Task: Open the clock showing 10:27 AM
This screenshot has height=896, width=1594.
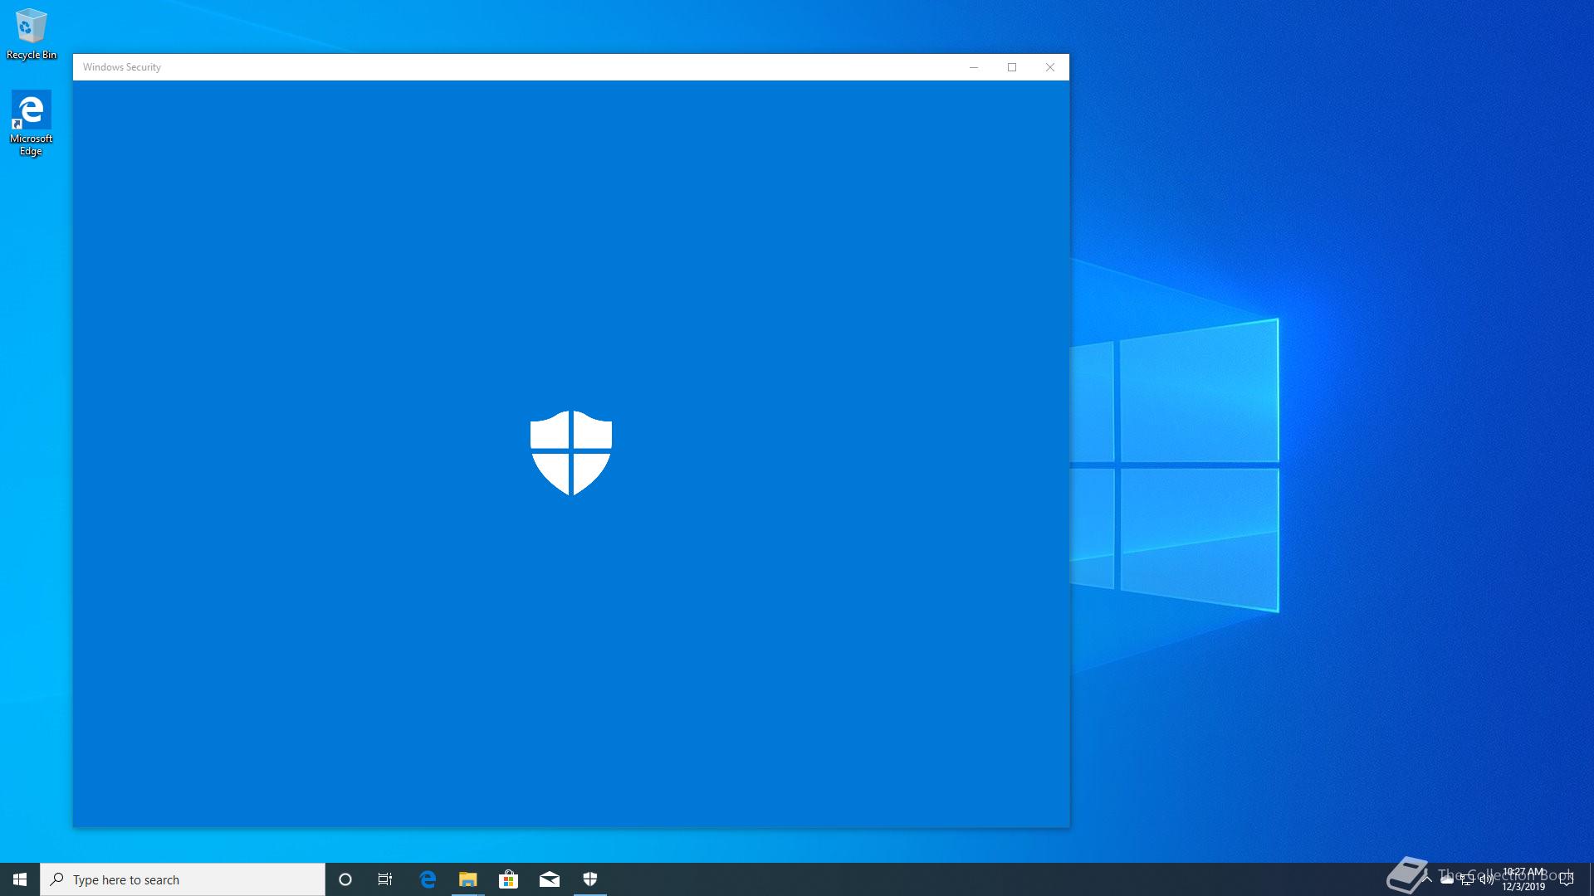Action: 1523,879
